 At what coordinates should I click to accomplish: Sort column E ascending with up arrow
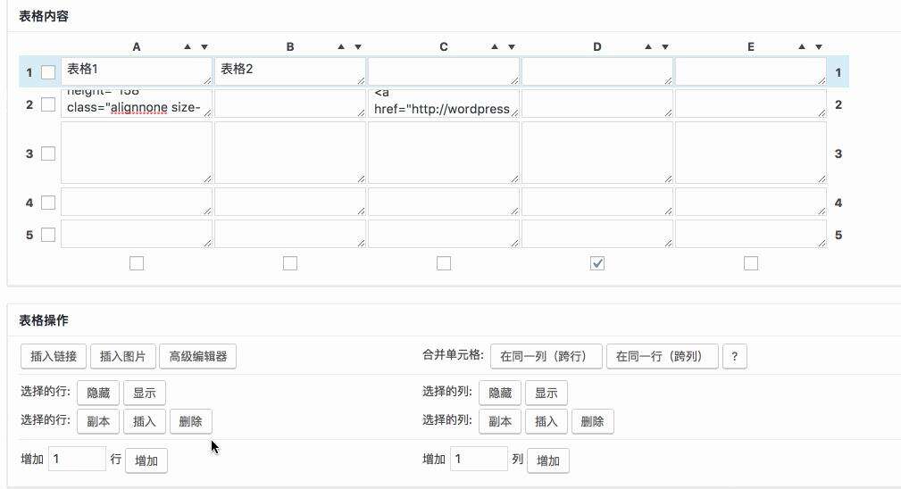pyautogui.click(x=802, y=46)
